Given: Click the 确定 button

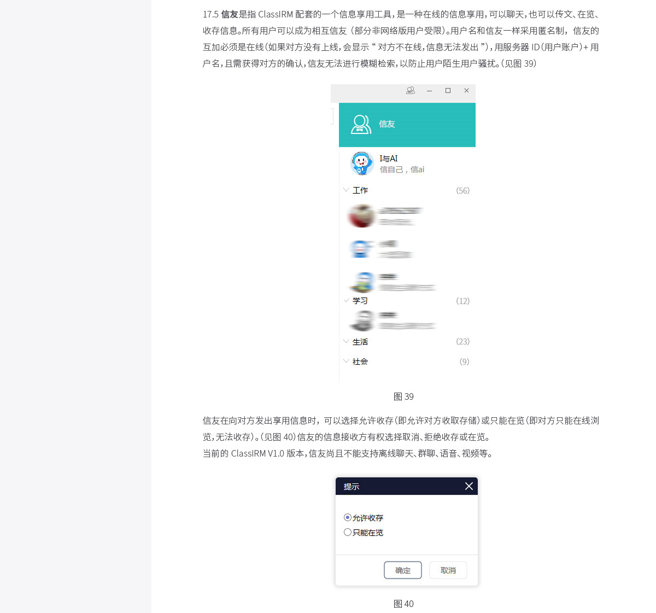Looking at the screenshot, I should click(x=403, y=570).
